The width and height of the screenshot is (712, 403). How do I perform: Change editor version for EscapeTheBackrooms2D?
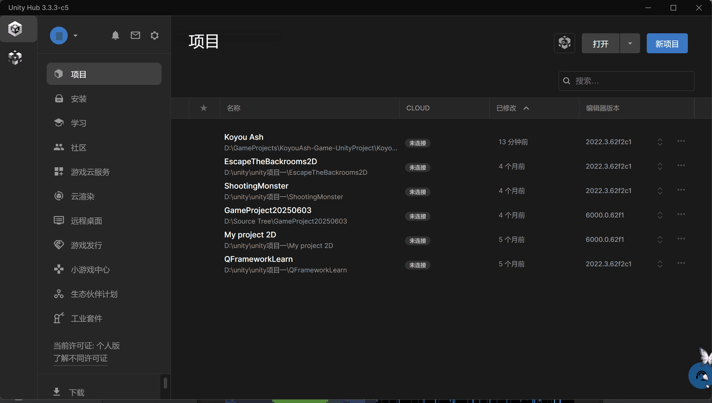coord(660,166)
